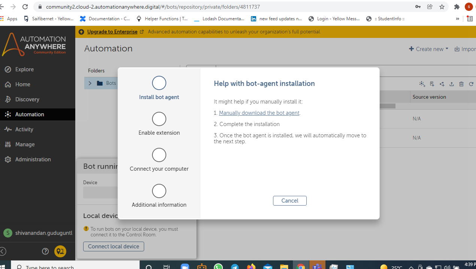Screen dimensions: 476x269
Task: Click the Install bot agent label
Action: pos(159,97)
